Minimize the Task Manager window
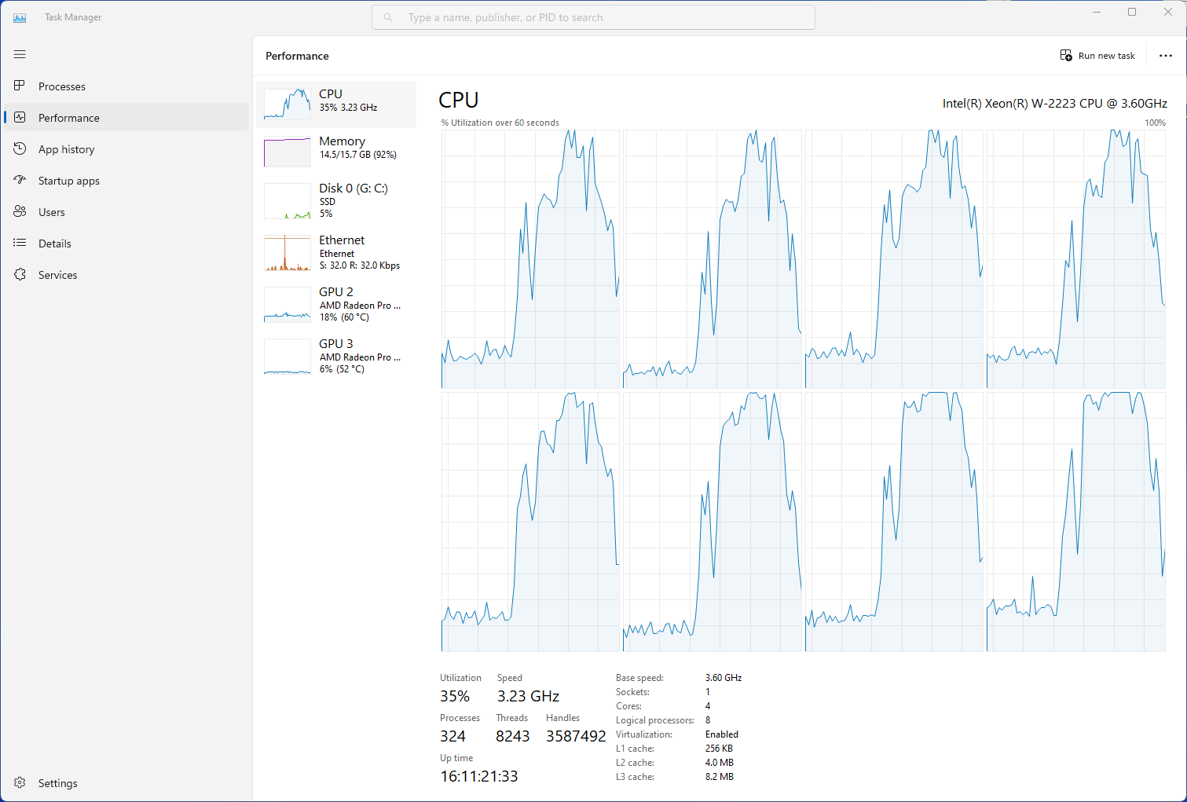 tap(1096, 12)
